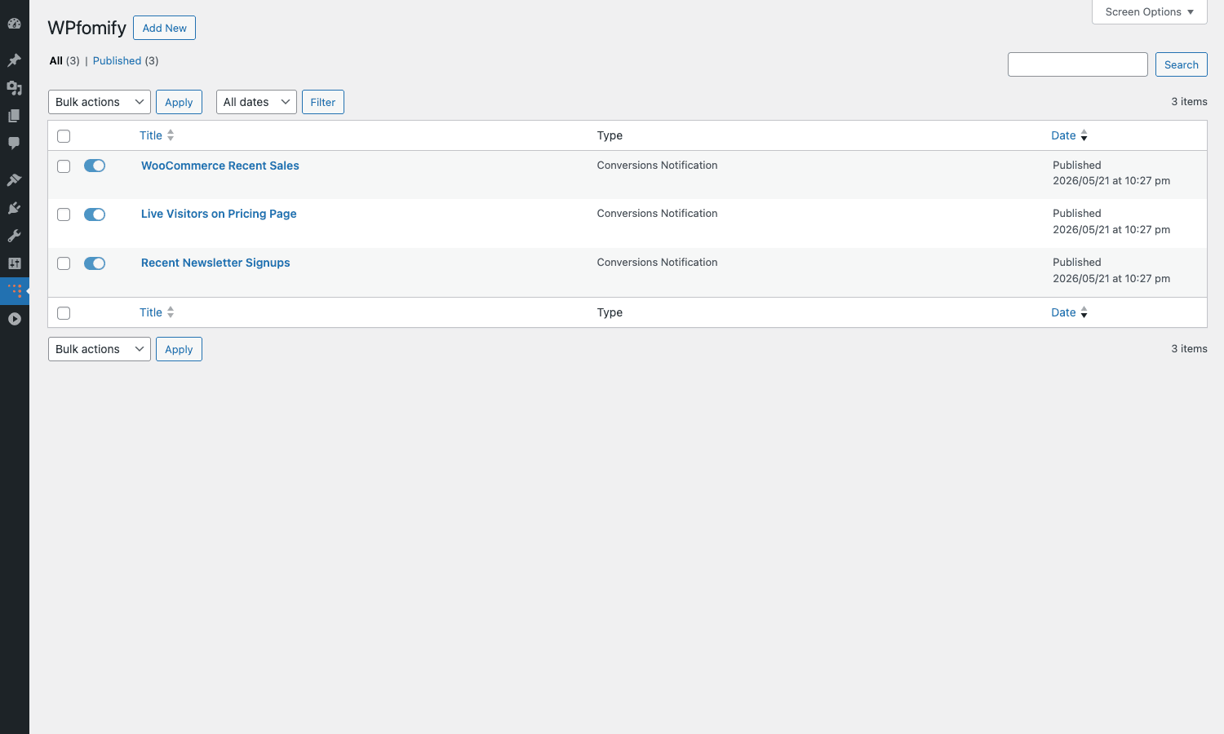The image size is (1224, 734).
Task: Click the top '3 items' count text
Action: [x=1189, y=101]
